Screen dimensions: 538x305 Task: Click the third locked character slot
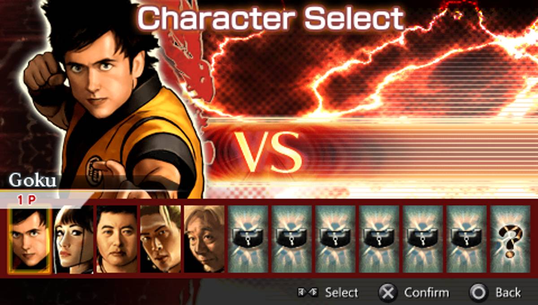point(335,239)
